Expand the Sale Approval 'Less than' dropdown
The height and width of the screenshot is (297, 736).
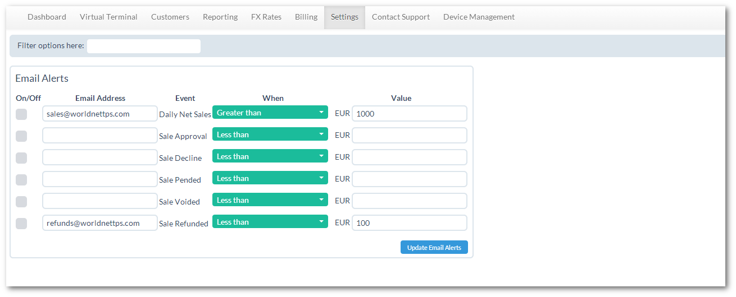(270, 134)
